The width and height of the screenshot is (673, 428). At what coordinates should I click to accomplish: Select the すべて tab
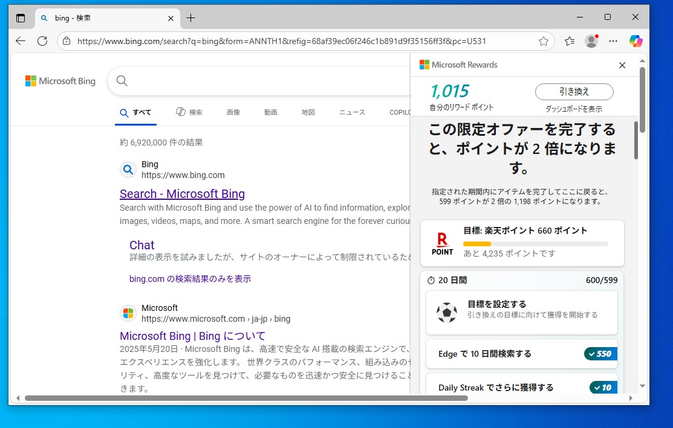135,112
